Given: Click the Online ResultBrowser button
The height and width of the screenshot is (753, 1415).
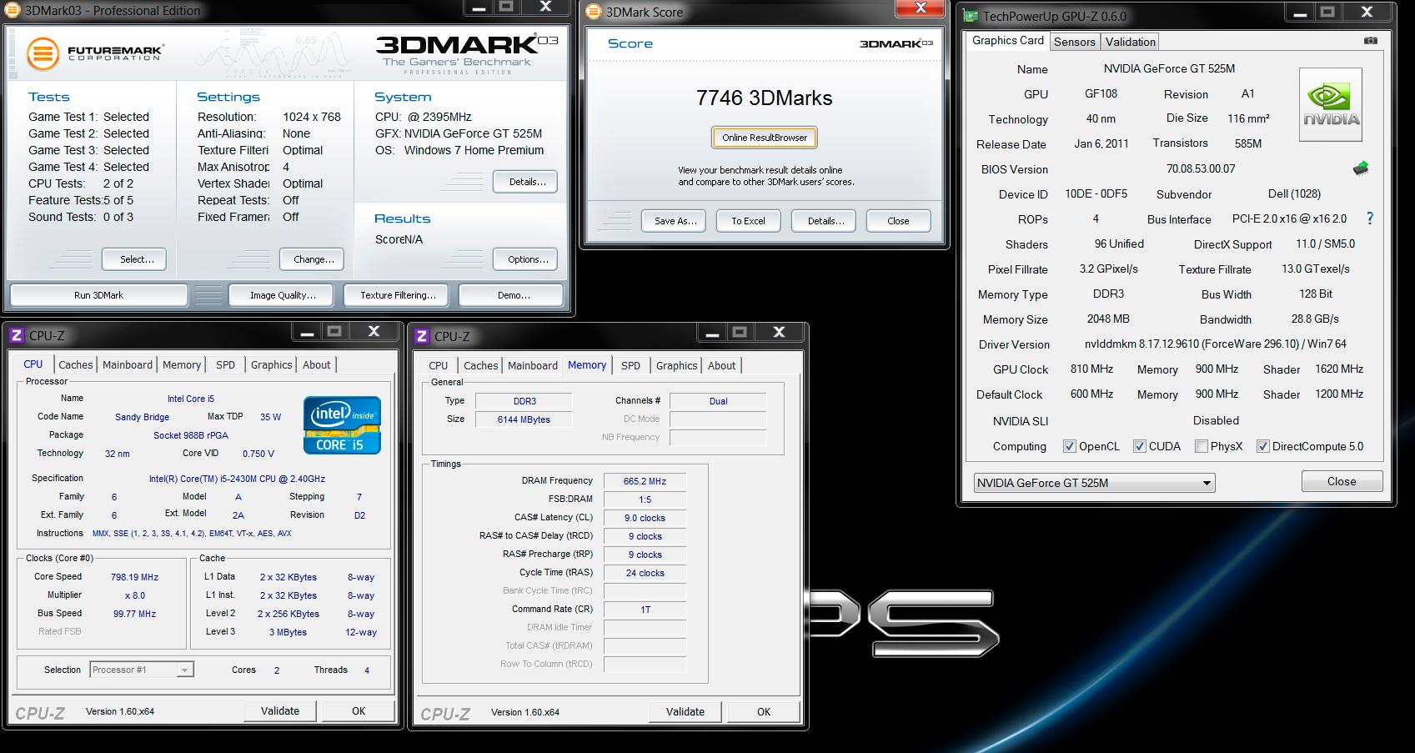Looking at the screenshot, I should click(x=765, y=138).
